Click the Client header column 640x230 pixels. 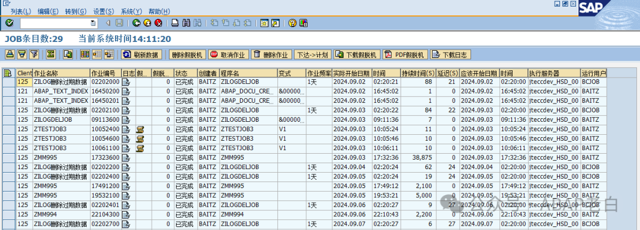(24, 73)
